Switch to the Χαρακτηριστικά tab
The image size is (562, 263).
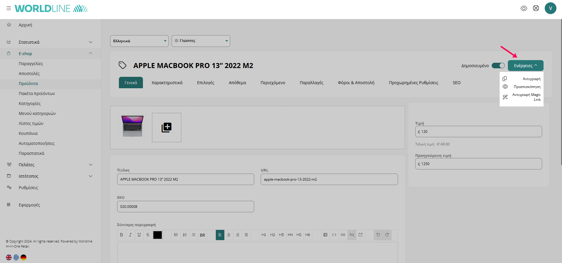[x=167, y=83]
